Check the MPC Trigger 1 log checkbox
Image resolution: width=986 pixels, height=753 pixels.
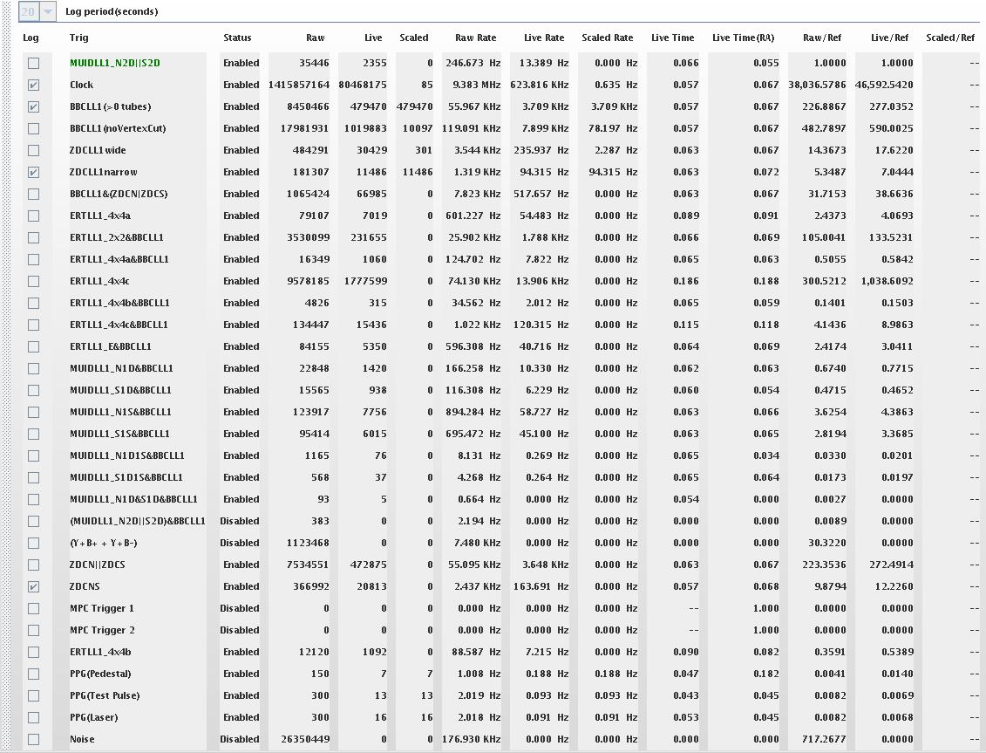point(33,609)
